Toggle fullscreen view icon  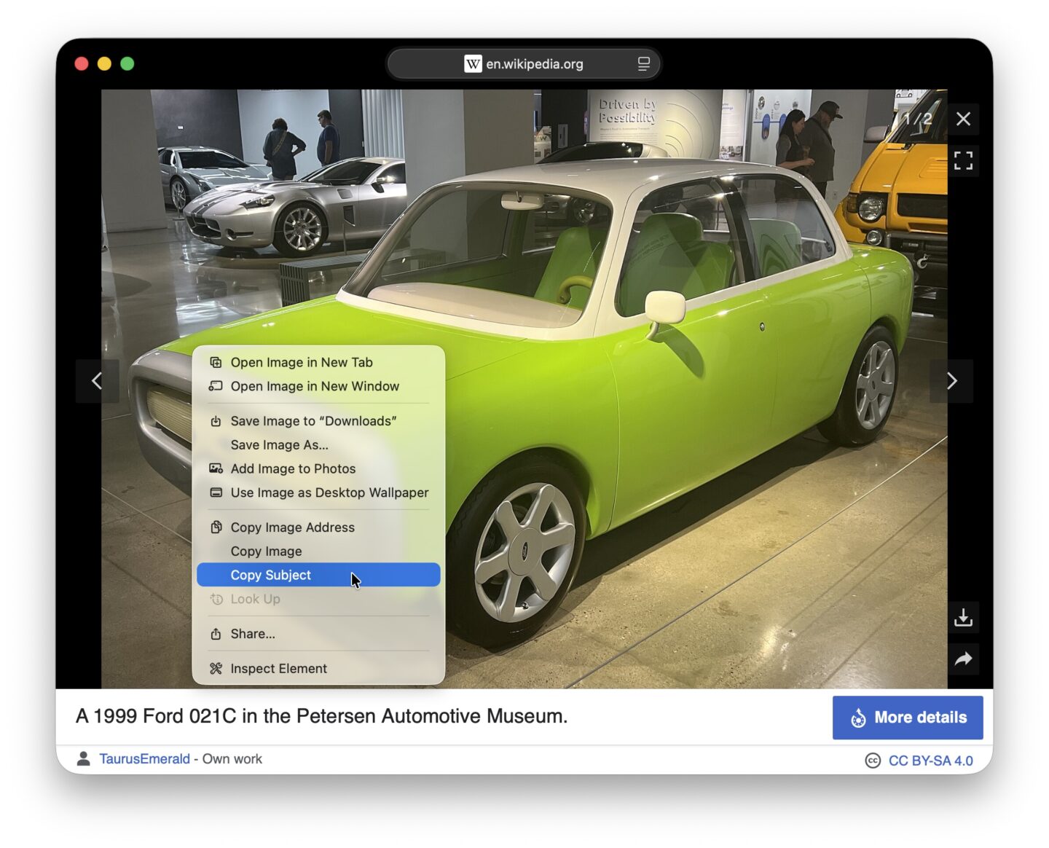click(x=963, y=160)
